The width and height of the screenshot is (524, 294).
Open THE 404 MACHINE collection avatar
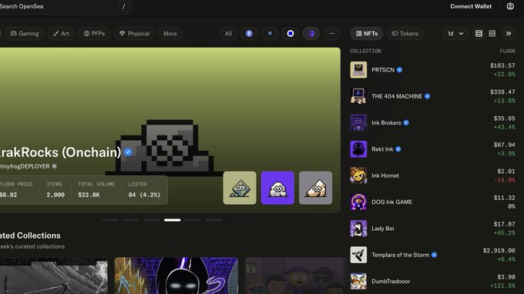click(358, 96)
